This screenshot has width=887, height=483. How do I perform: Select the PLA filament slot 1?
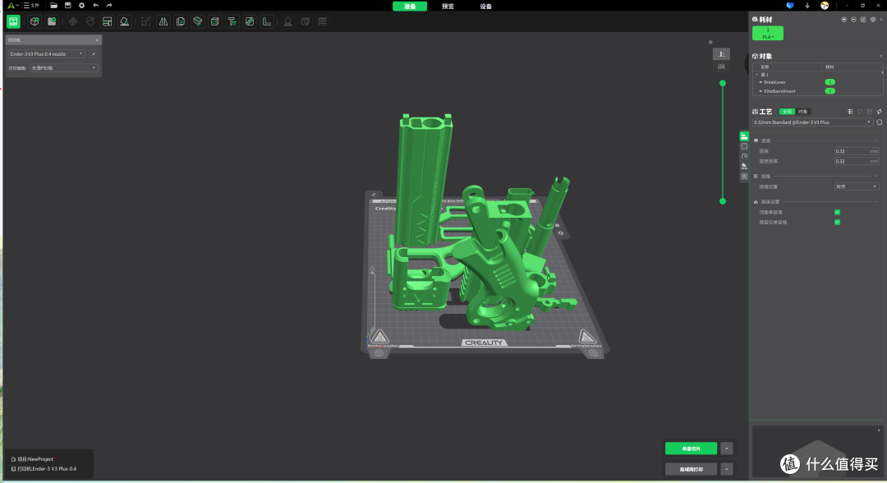(768, 34)
